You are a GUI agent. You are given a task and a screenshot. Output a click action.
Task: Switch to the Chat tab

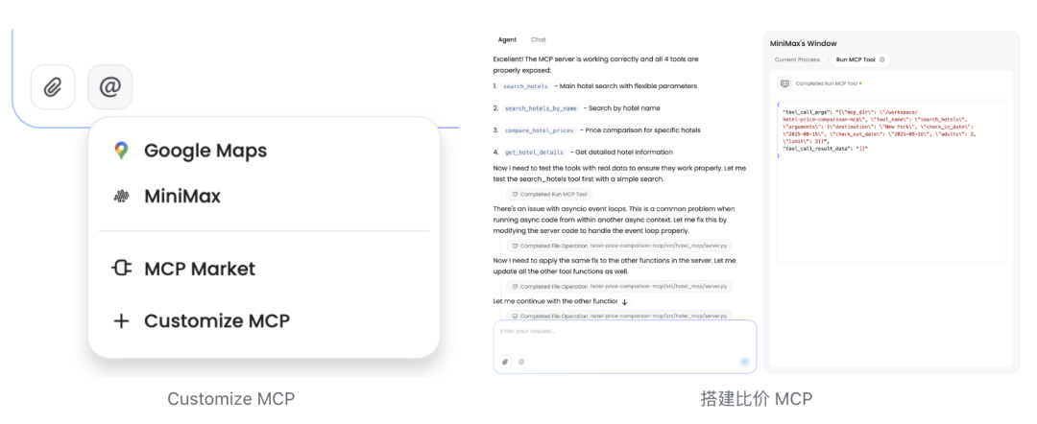pos(539,39)
